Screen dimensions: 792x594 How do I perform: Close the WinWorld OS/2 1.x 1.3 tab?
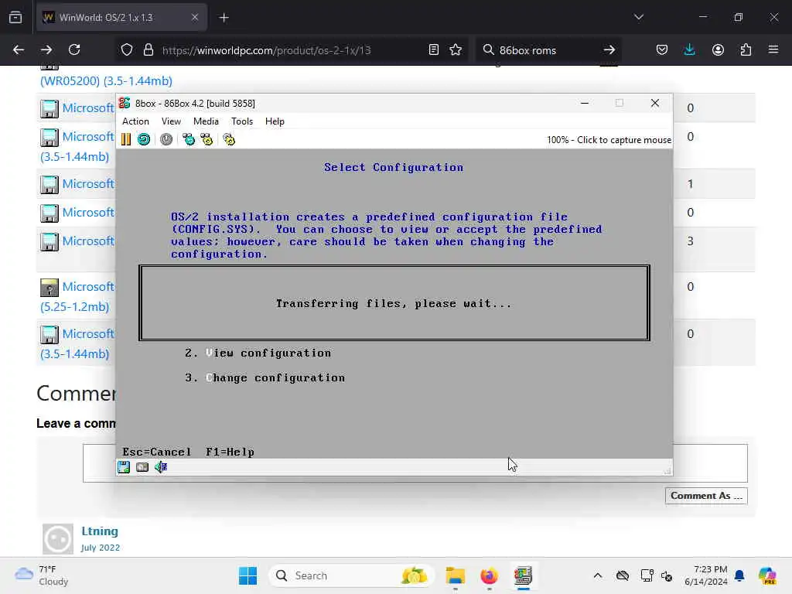click(x=195, y=18)
